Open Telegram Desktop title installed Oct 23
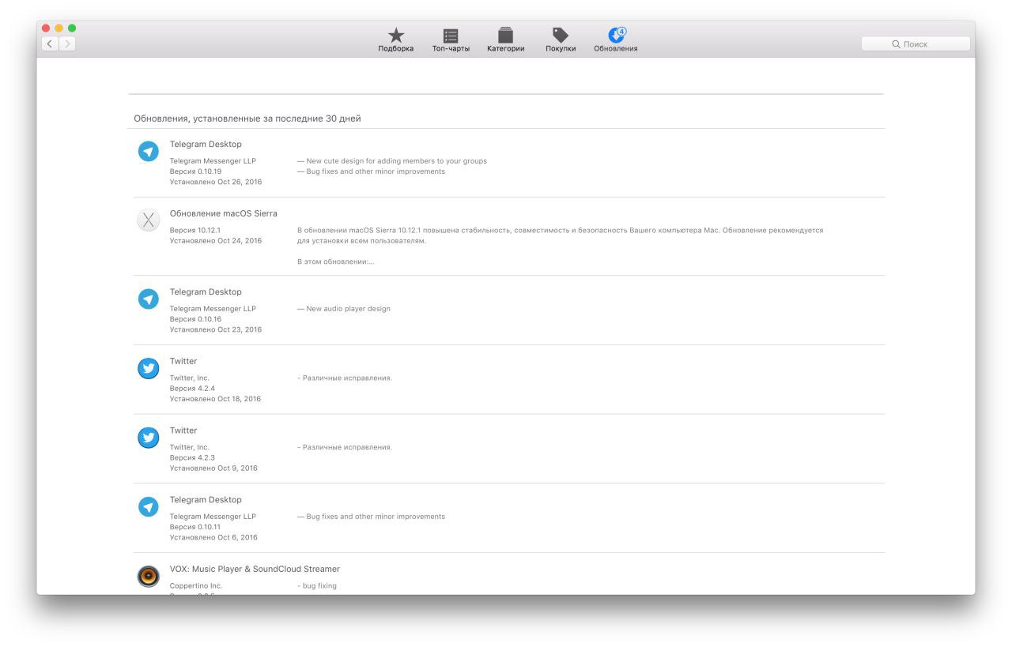The height and width of the screenshot is (647, 1012). tap(206, 292)
